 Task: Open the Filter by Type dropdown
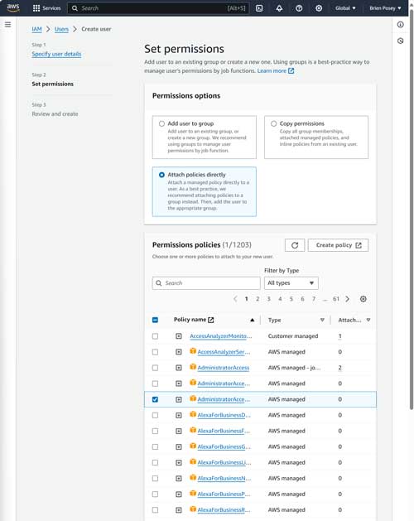click(291, 283)
